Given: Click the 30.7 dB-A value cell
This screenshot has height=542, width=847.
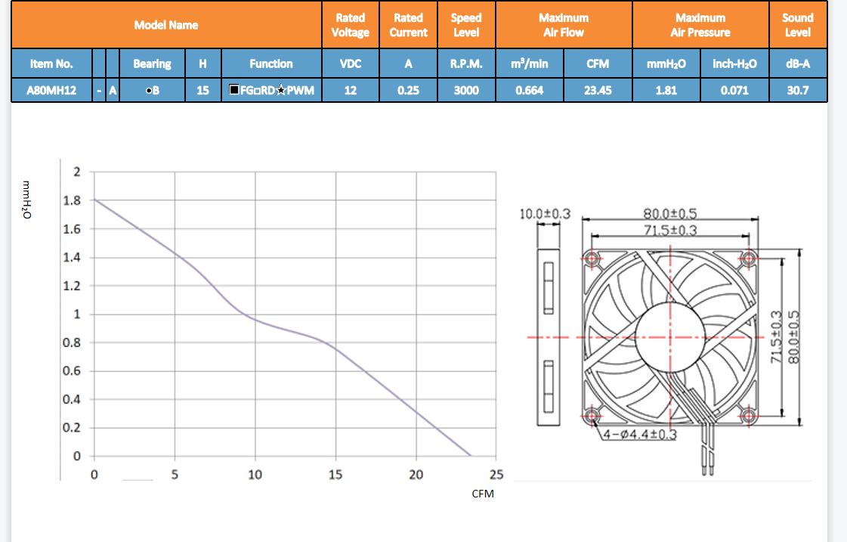Looking at the screenshot, I should click(797, 91).
